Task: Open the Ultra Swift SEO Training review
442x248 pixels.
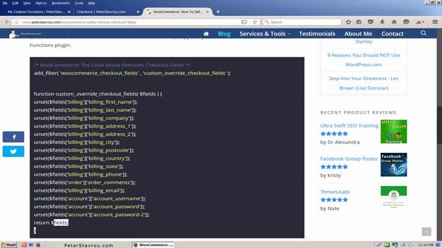Action: (x=349, y=125)
